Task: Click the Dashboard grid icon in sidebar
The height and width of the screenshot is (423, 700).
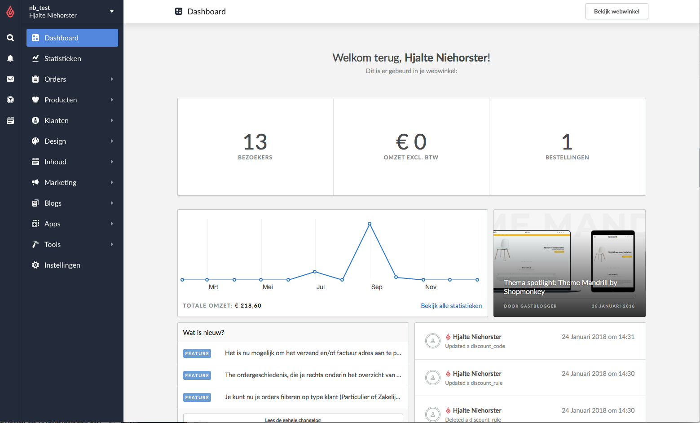Action: [x=35, y=38]
